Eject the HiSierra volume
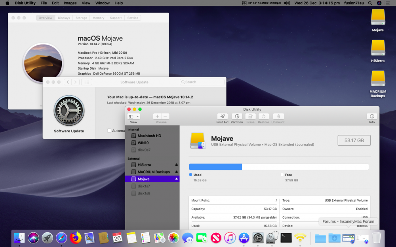Screen dimensions: 396x247 click(177, 164)
